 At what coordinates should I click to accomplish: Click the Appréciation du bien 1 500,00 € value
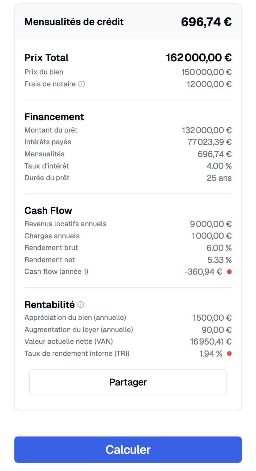coord(212,317)
